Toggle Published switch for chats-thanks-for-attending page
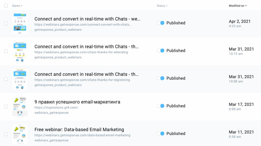 (x=161, y=50)
